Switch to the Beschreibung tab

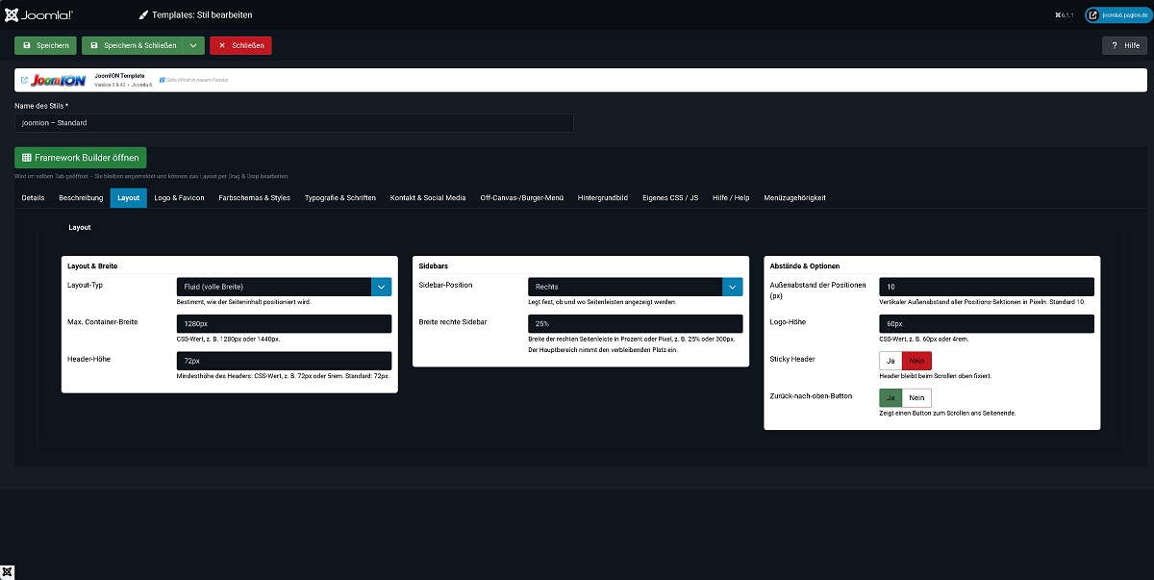pos(81,198)
